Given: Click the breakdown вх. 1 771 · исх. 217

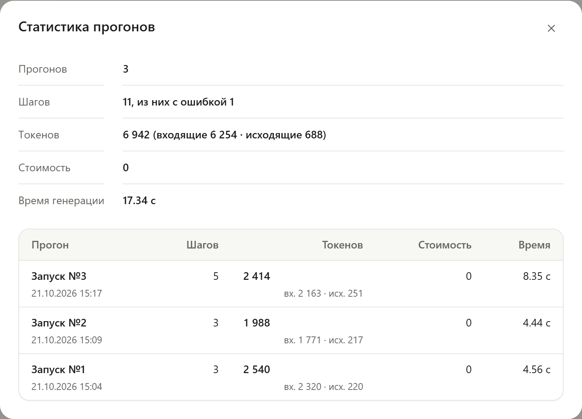Looking at the screenshot, I should 323,340.
